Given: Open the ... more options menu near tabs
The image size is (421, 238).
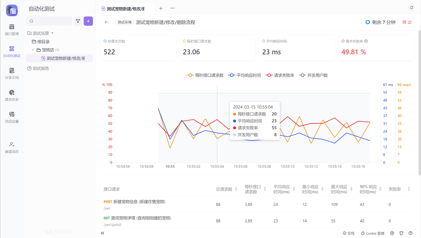Looking at the screenshot, I should pyautogui.click(x=172, y=8).
